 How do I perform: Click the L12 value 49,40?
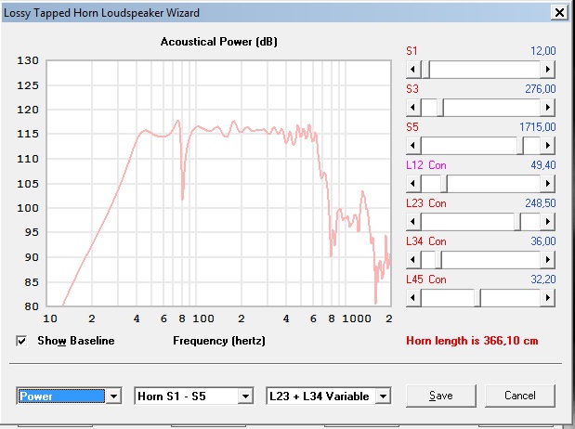pyautogui.click(x=543, y=165)
